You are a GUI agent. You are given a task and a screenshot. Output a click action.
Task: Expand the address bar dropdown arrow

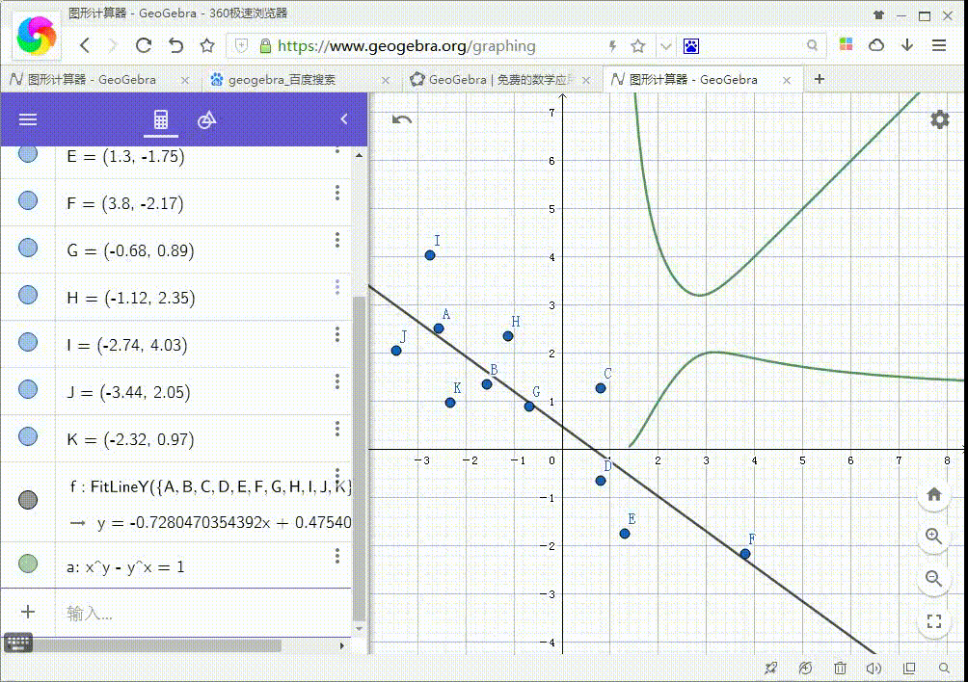pyautogui.click(x=665, y=46)
